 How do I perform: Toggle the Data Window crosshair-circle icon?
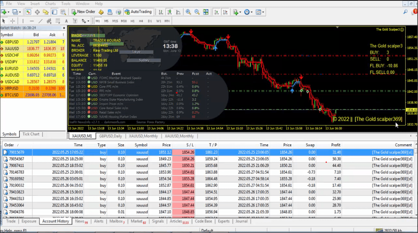tap(37, 12)
